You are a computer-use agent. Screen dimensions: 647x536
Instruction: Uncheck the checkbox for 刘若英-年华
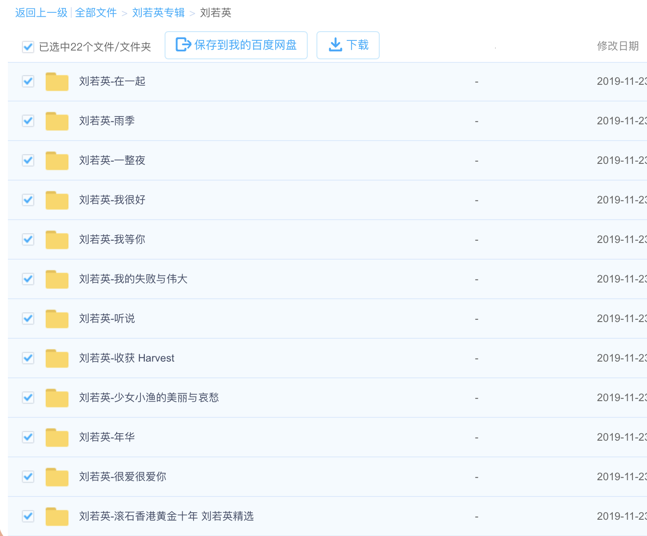click(x=28, y=437)
